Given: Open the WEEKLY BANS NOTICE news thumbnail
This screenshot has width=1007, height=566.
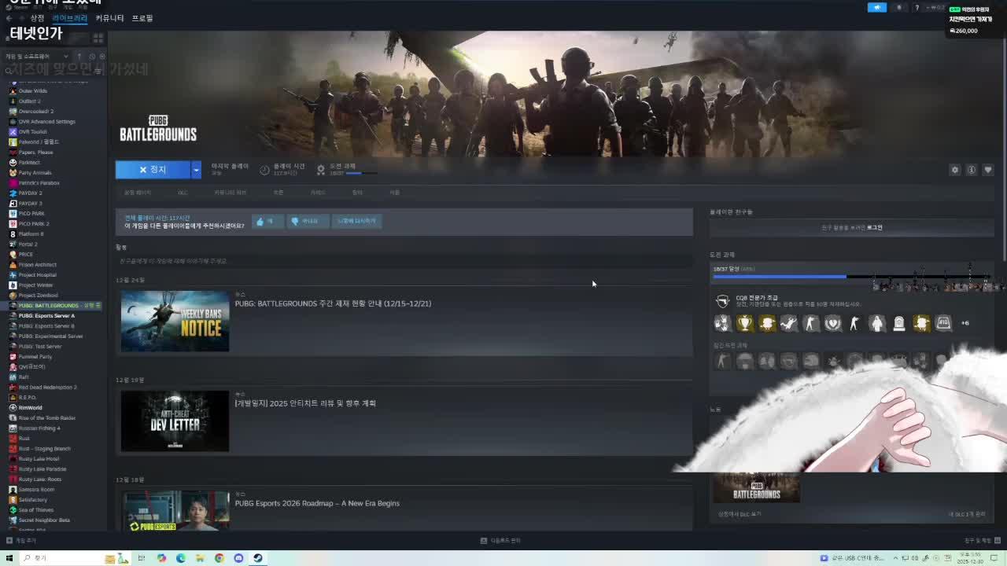Looking at the screenshot, I should [174, 321].
